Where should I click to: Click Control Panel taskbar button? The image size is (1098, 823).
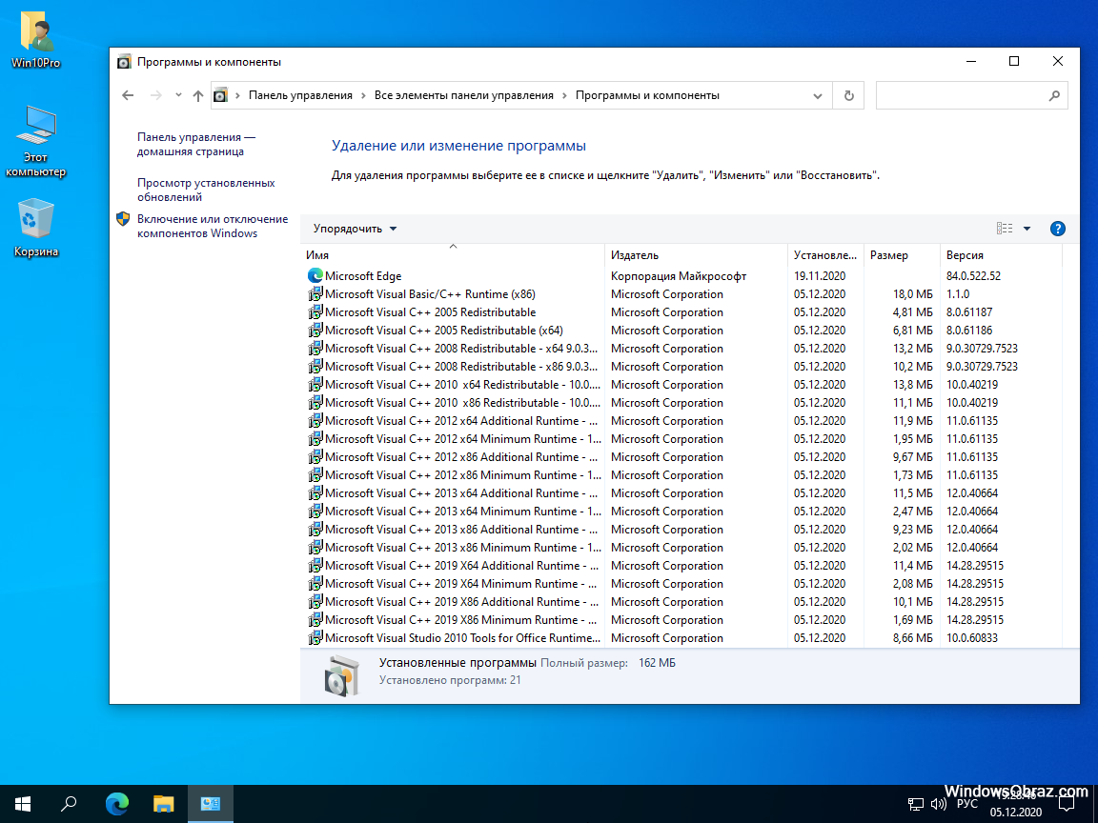click(x=210, y=804)
